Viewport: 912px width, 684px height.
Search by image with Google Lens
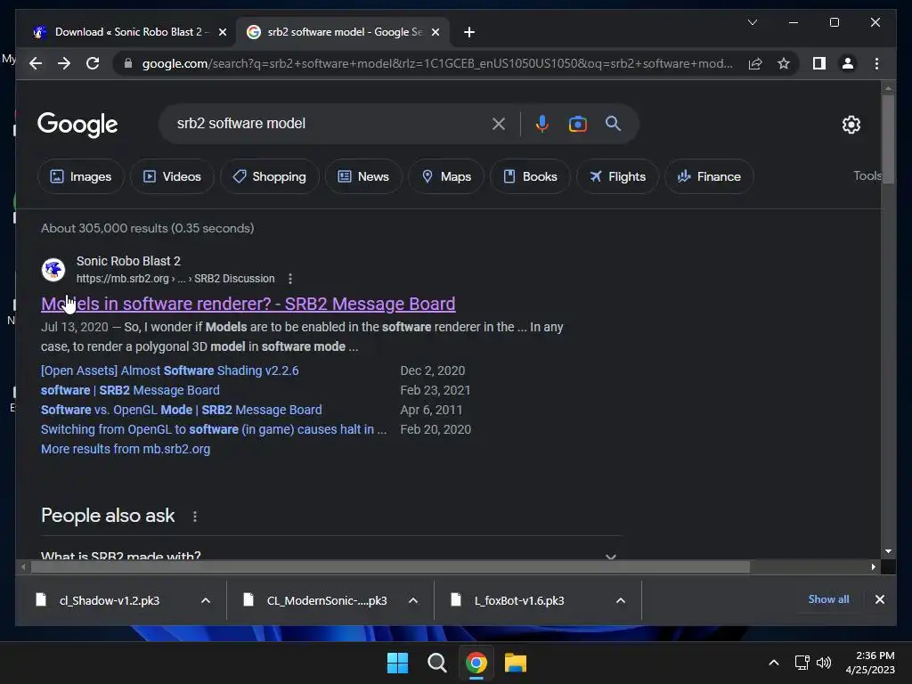[577, 124]
